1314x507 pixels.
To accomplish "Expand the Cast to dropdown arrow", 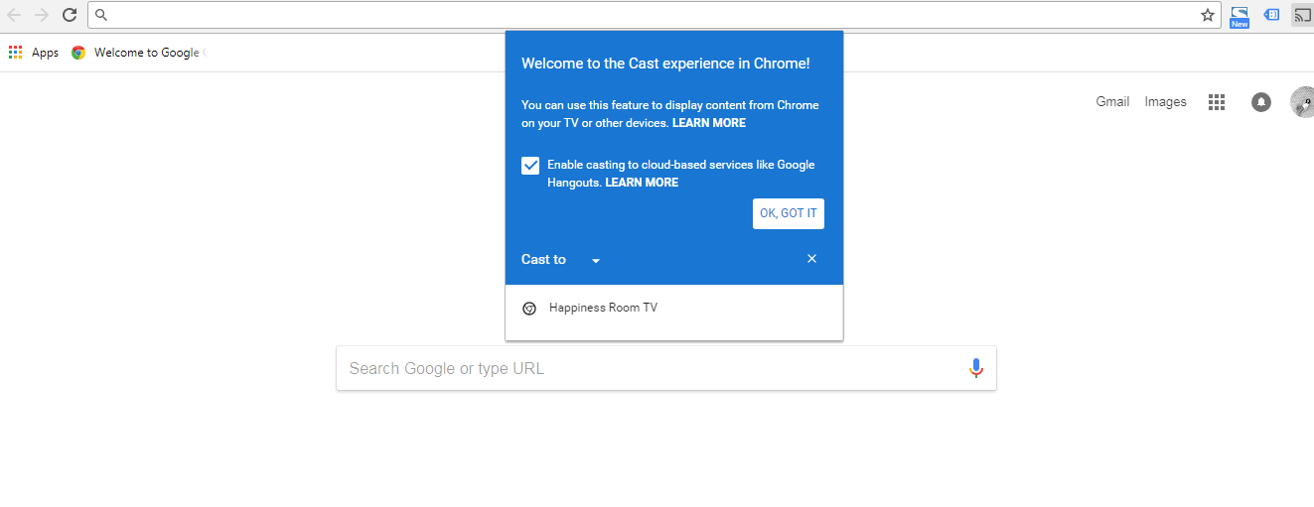I will (x=595, y=260).
